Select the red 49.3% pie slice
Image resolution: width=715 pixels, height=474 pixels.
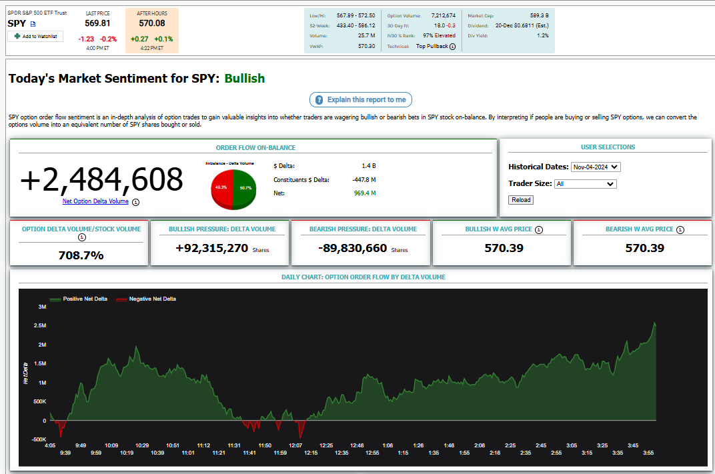pyautogui.click(x=222, y=187)
